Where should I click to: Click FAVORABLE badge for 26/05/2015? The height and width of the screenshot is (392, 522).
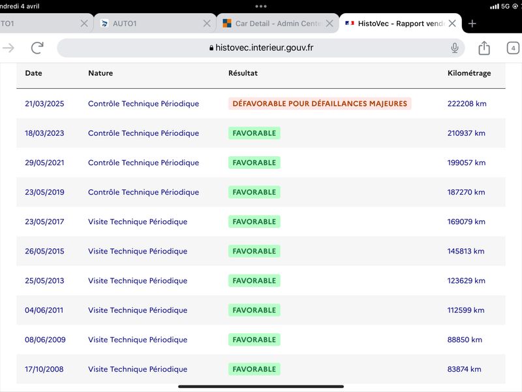(x=254, y=251)
